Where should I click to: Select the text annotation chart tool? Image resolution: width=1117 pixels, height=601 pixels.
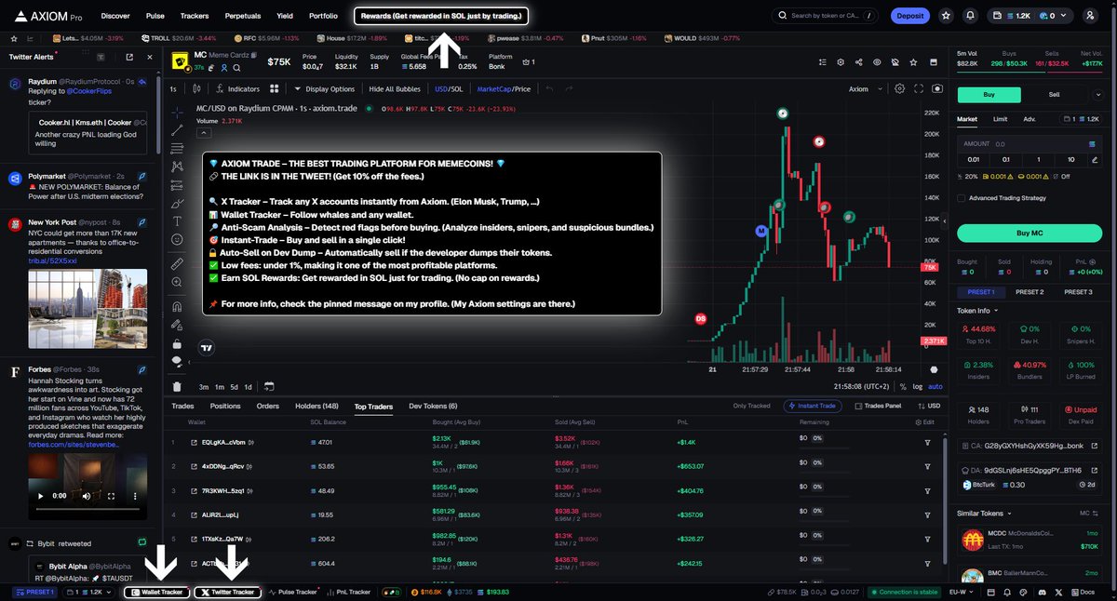click(177, 221)
